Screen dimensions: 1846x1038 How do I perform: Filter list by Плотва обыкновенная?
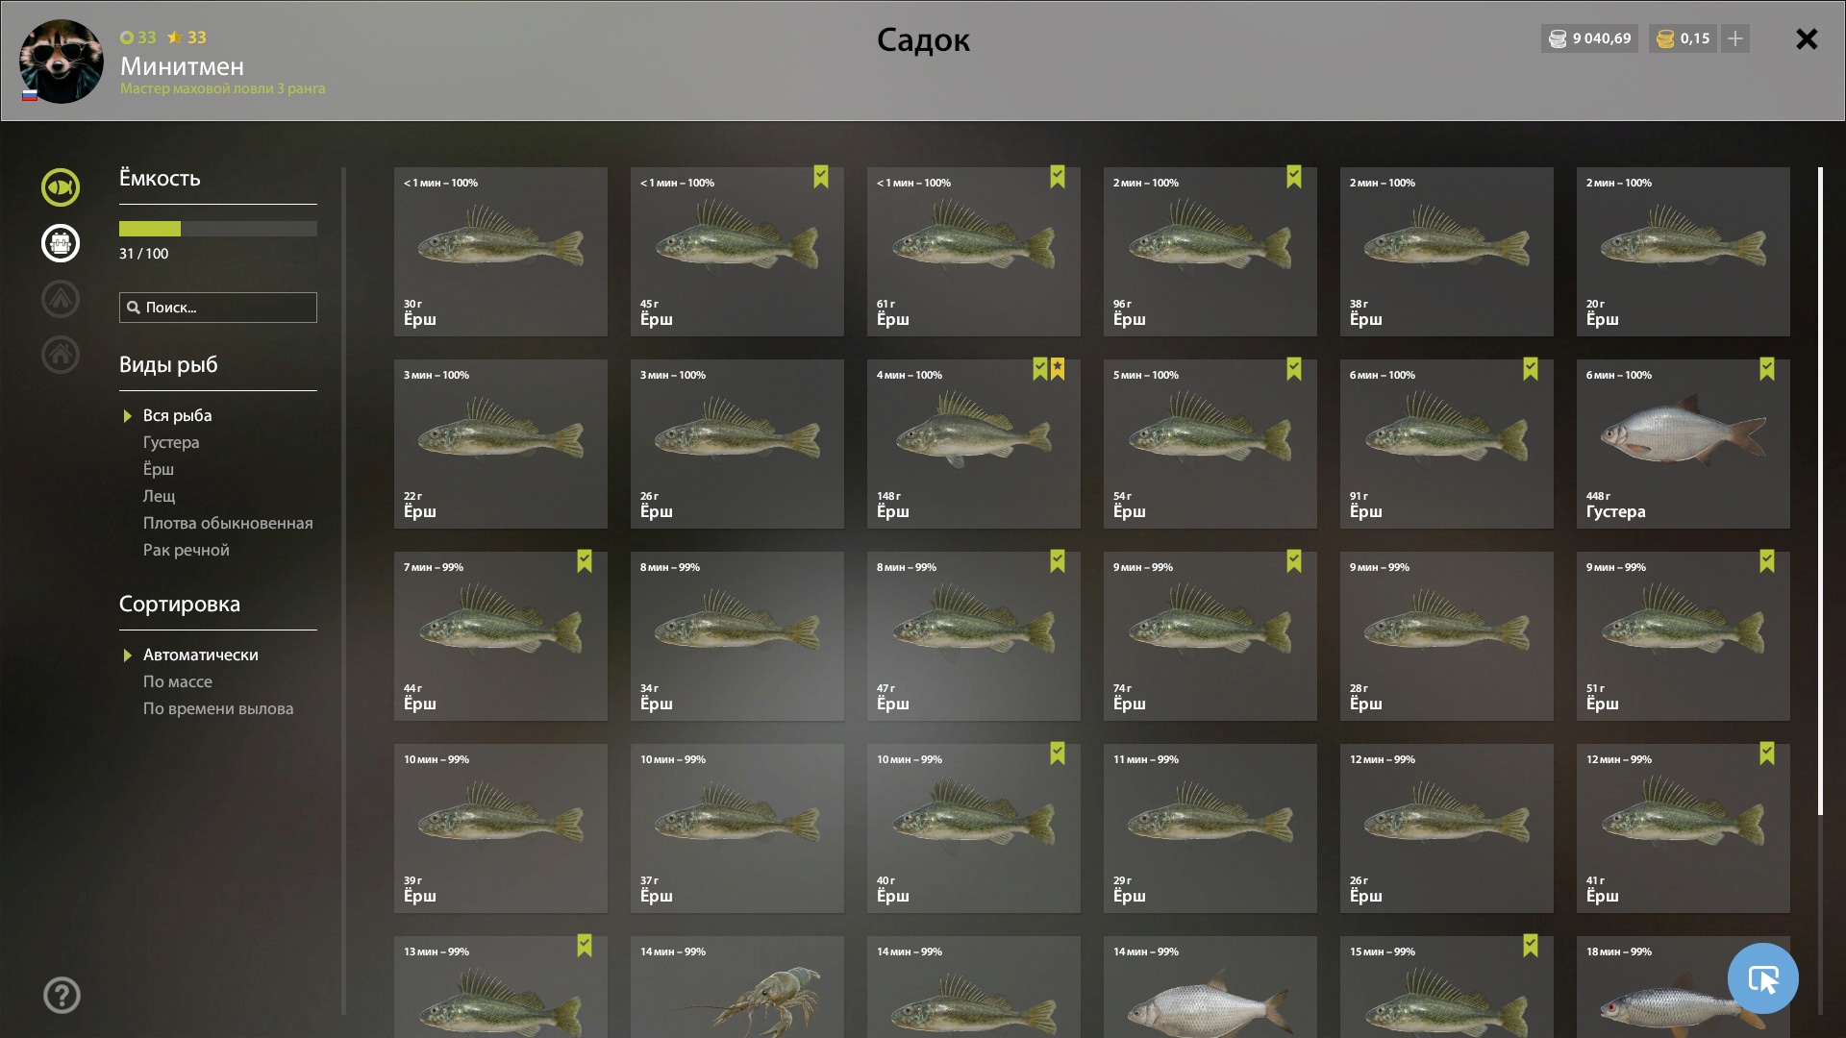pos(228,523)
